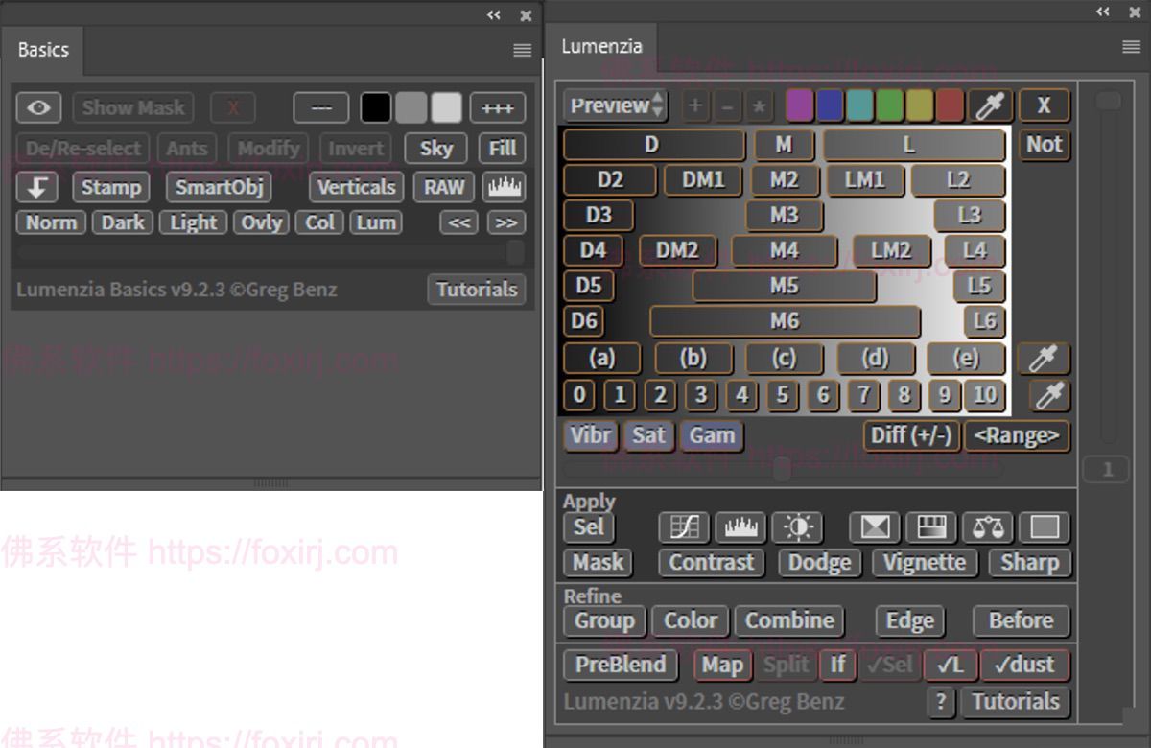Visit the foxirj.com watermark link
This screenshot has width=1151, height=748.
pyautogui.click(x=273, y=550)
